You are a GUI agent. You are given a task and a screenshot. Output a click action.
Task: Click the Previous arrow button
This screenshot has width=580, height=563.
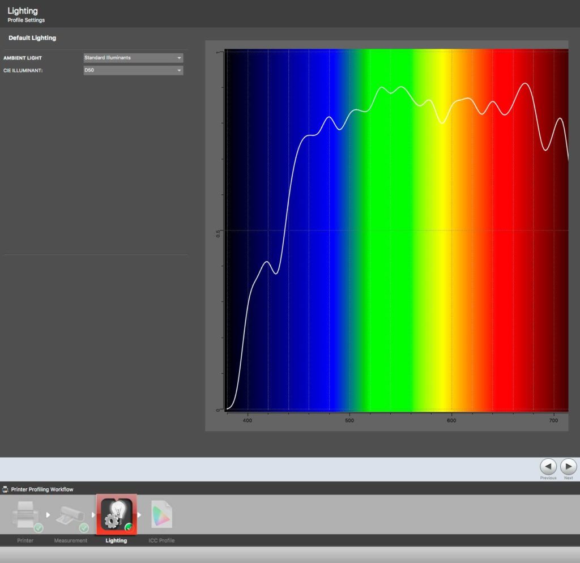[548, 467]
